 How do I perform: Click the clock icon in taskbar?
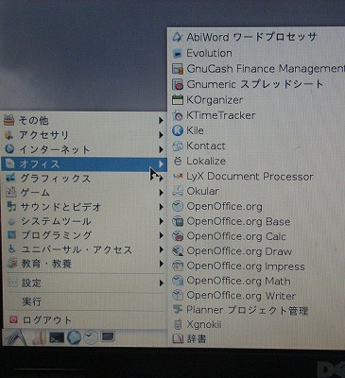click(91, 337)
